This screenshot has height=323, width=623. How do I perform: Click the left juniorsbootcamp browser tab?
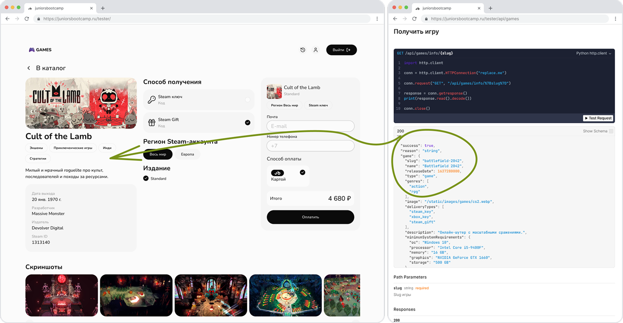click(60, 8)
